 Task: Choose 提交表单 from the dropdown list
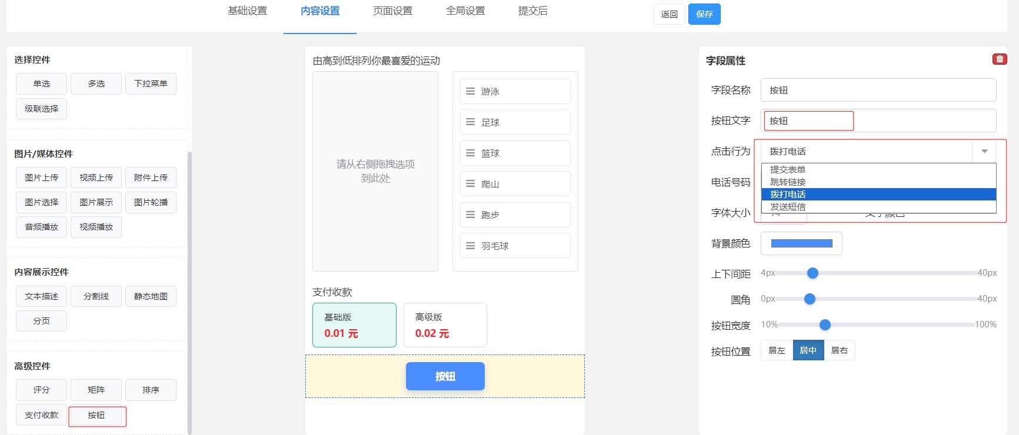pos(788,169)
